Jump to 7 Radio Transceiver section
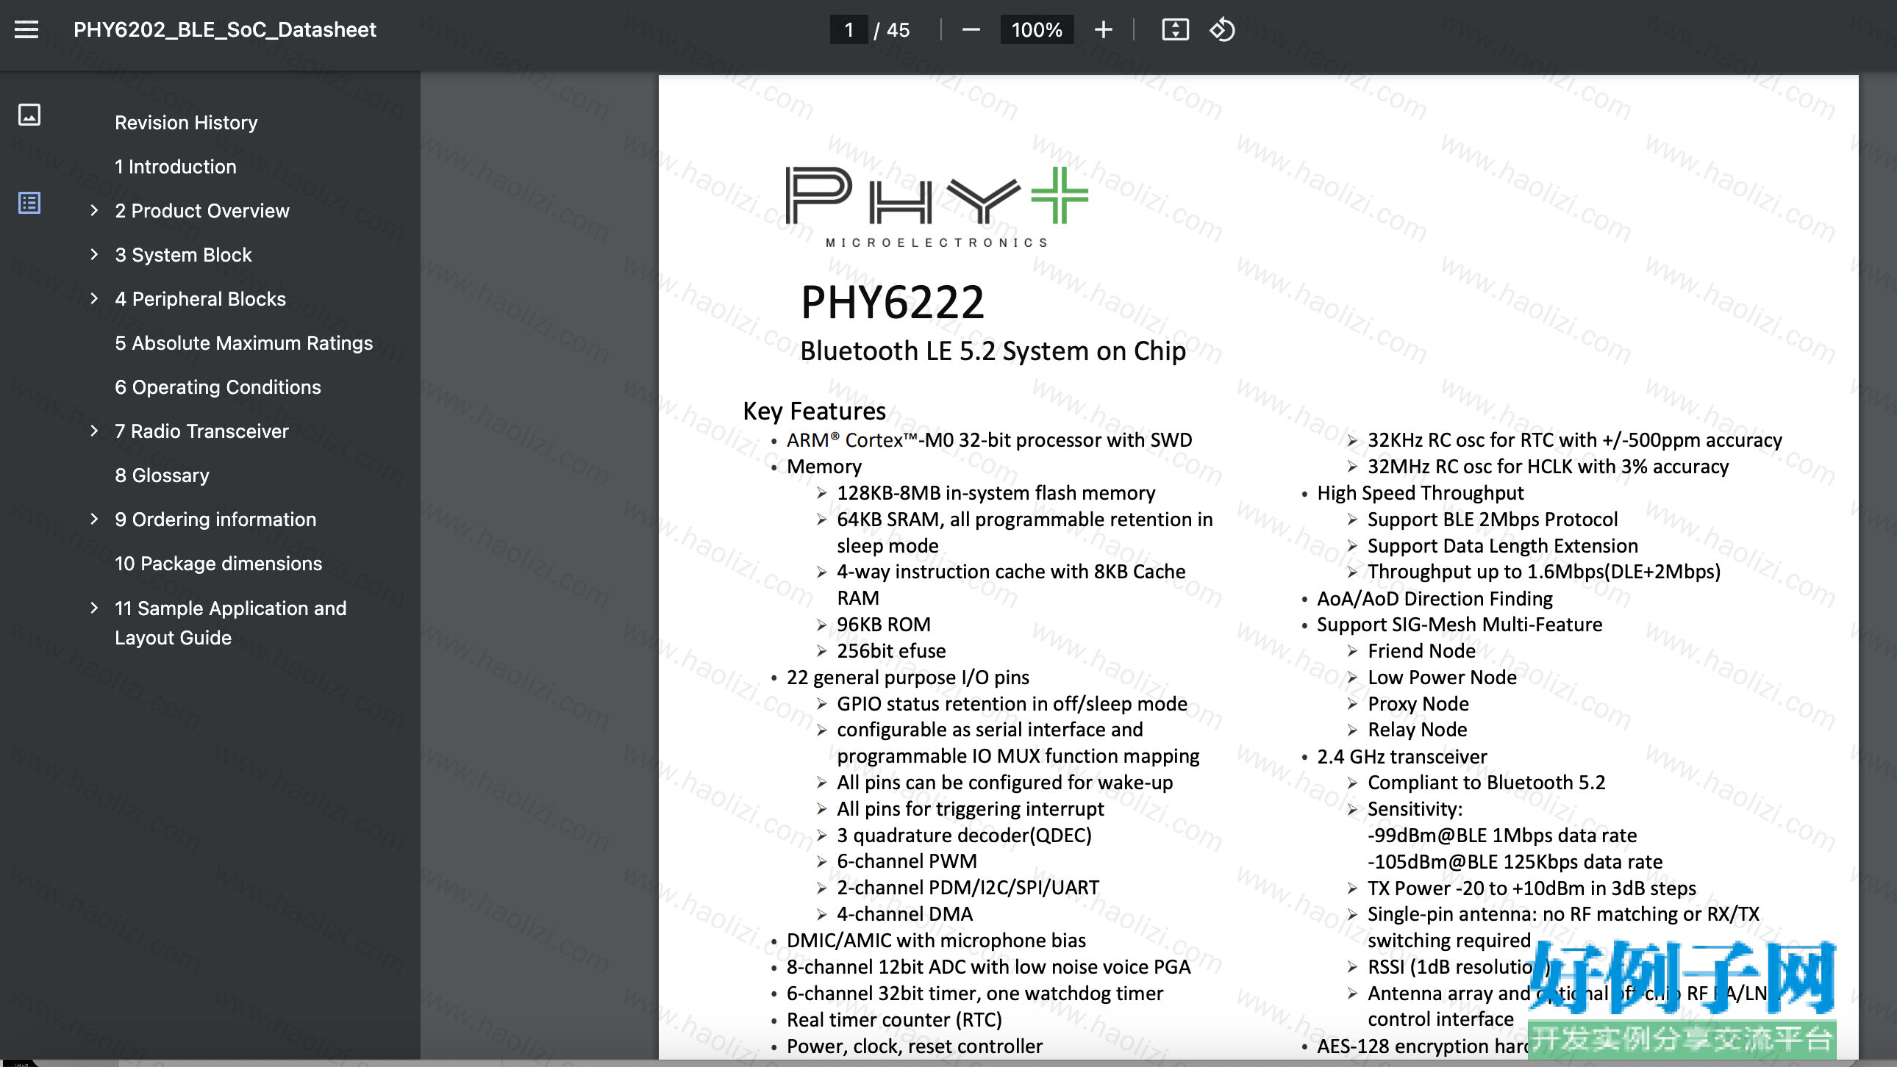 click(x=201, y=431)
